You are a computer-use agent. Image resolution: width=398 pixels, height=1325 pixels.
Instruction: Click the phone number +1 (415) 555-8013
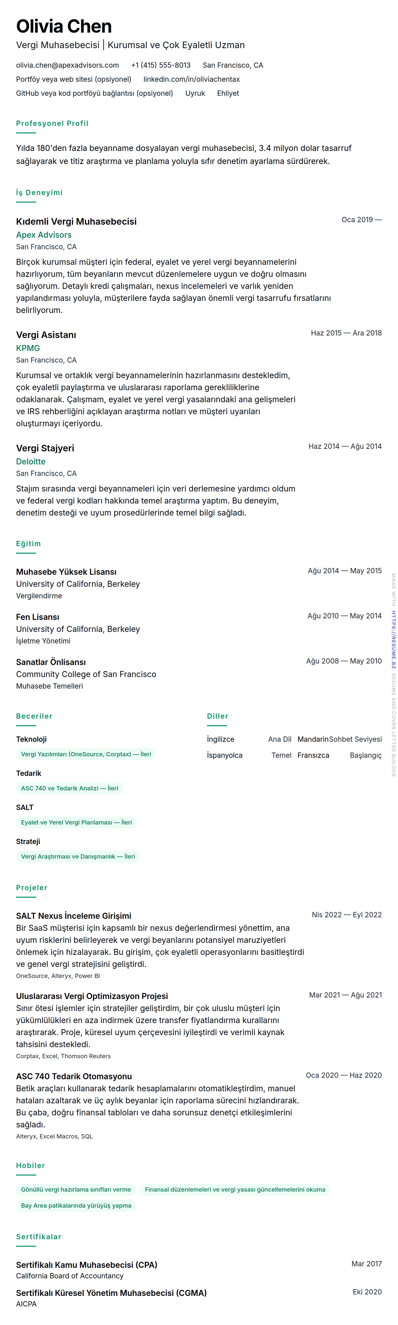160,65
